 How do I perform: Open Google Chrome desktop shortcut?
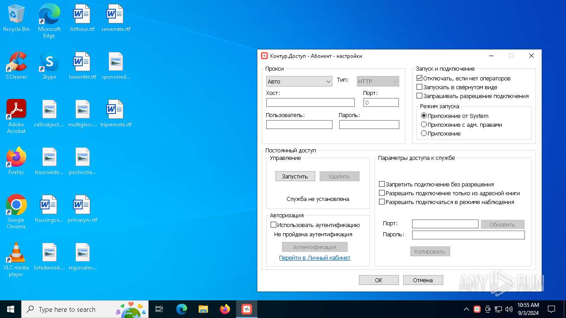tap(16, 212)
